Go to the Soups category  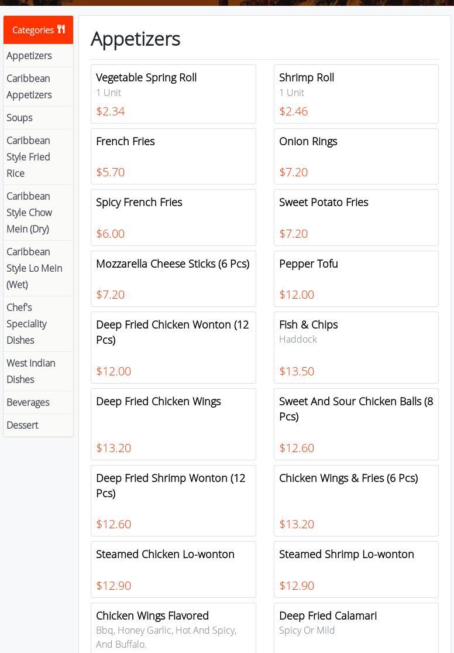(x=19, y=118)
